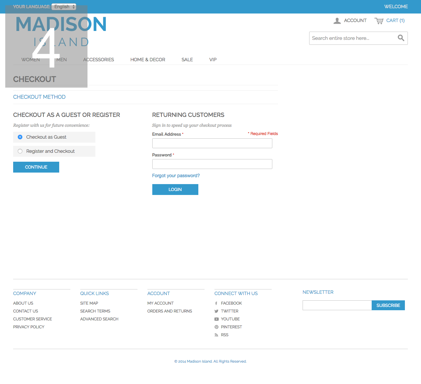
Task: Open the Men category menu
Action: pyautogui.click(x=62, y=60)
